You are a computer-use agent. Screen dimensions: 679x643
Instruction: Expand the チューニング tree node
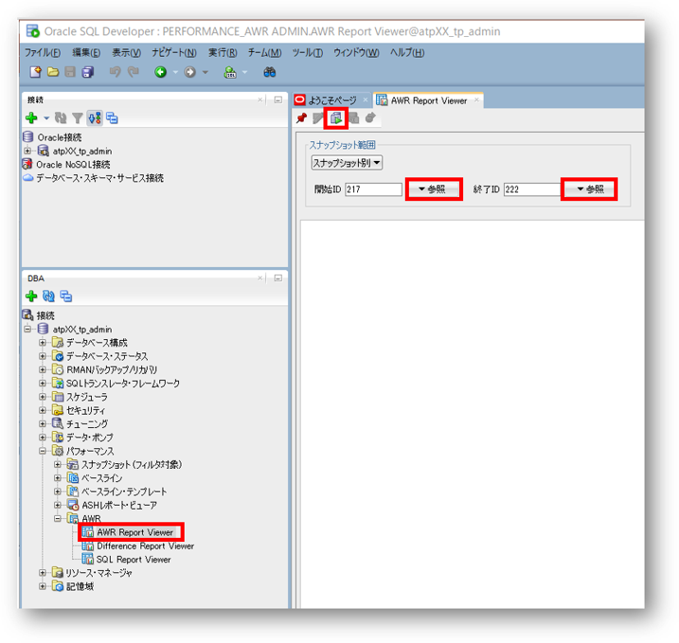click(x=44, y=424)
